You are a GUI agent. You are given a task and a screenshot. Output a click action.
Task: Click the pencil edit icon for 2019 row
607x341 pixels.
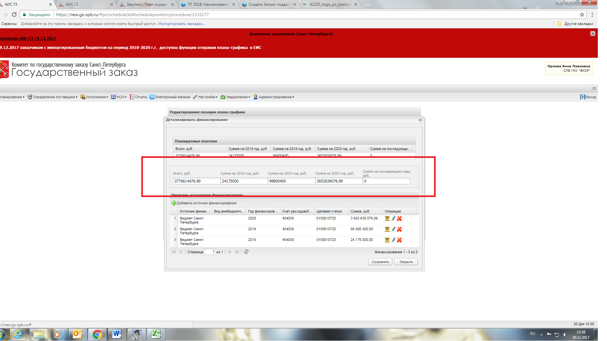click(x=393, y=229)
